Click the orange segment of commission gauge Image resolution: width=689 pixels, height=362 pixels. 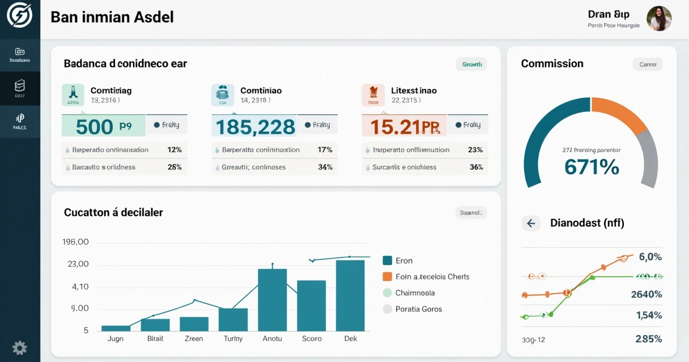click(622, 112)
